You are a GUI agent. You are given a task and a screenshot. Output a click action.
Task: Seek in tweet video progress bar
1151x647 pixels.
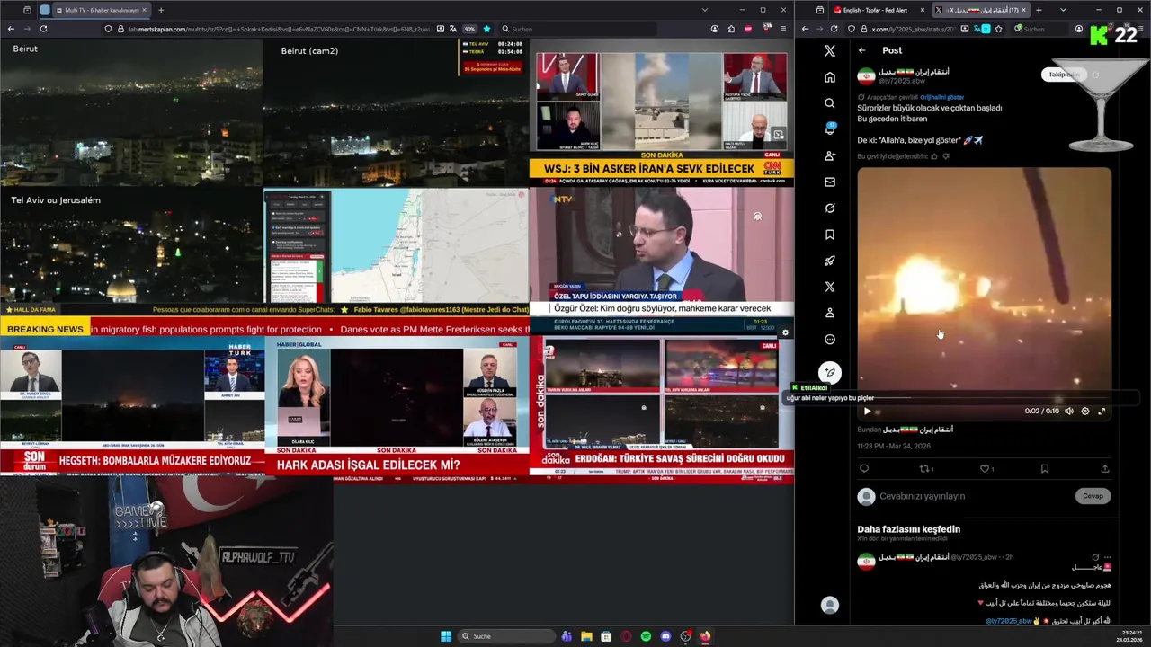984,399
